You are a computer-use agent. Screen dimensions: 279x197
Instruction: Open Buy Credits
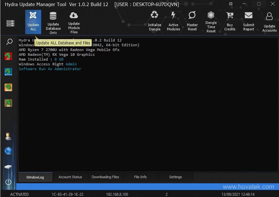click(x=230, y=19)
